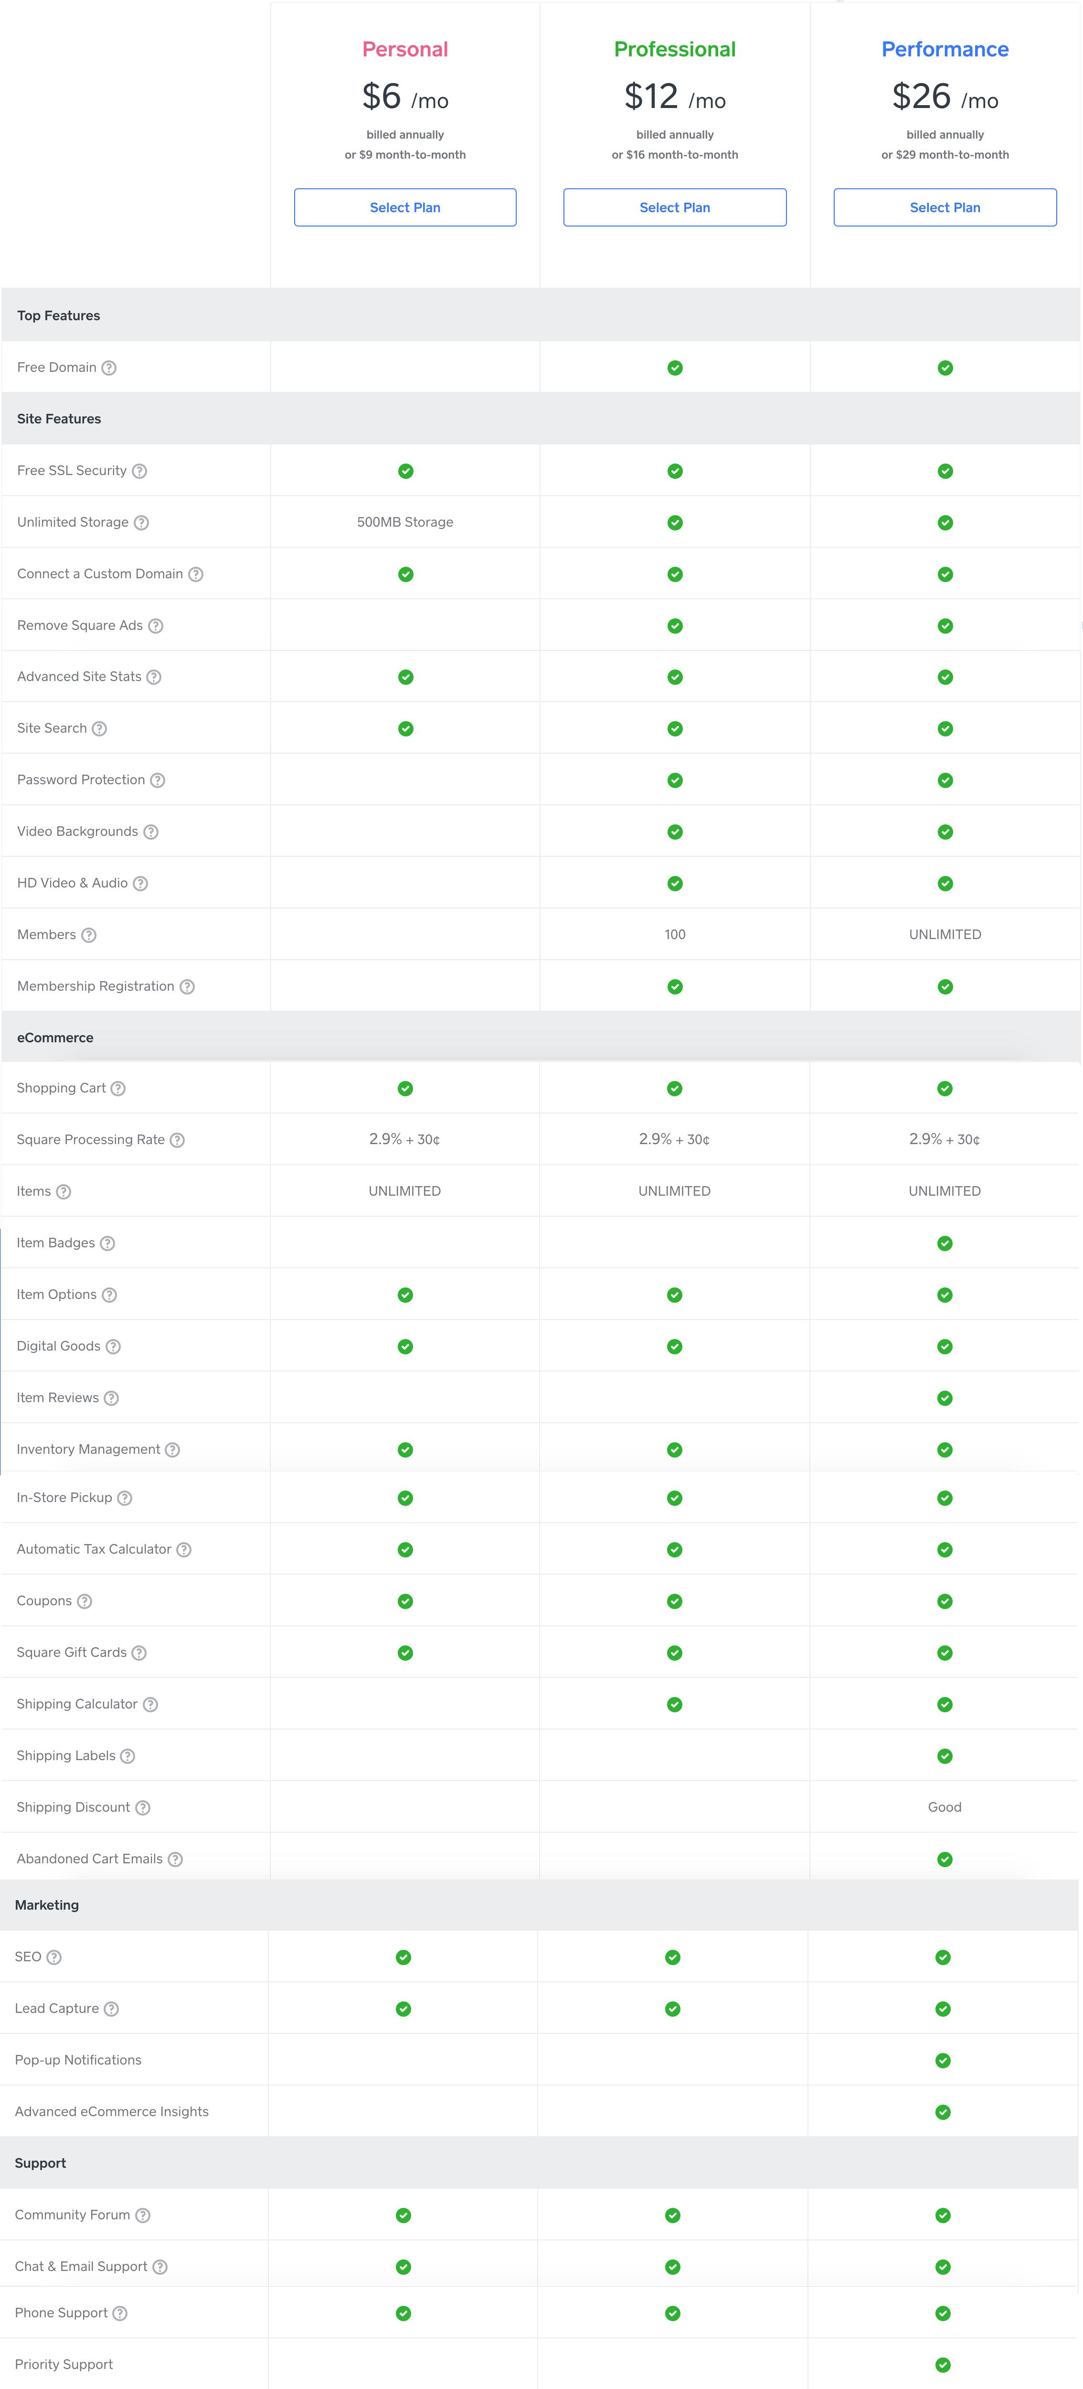Show Chat & Email Support help icon
Image resolution: width=1083 pixels, height=2389 pixels.
pyautogui.click(x=159, y=2267)
